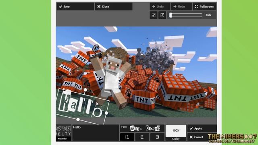Open the Novelty font category thumbnail

tap(64, 133)
